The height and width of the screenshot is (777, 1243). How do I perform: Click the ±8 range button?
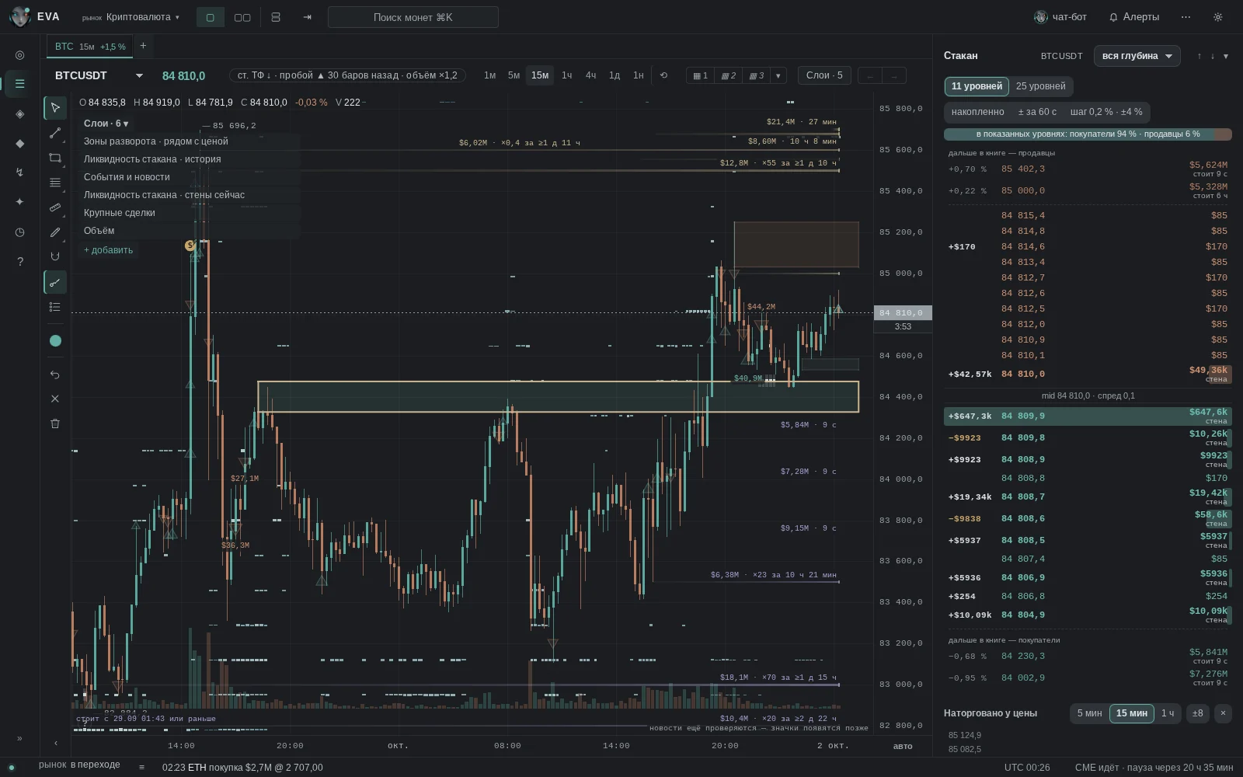pos(1198,713)
